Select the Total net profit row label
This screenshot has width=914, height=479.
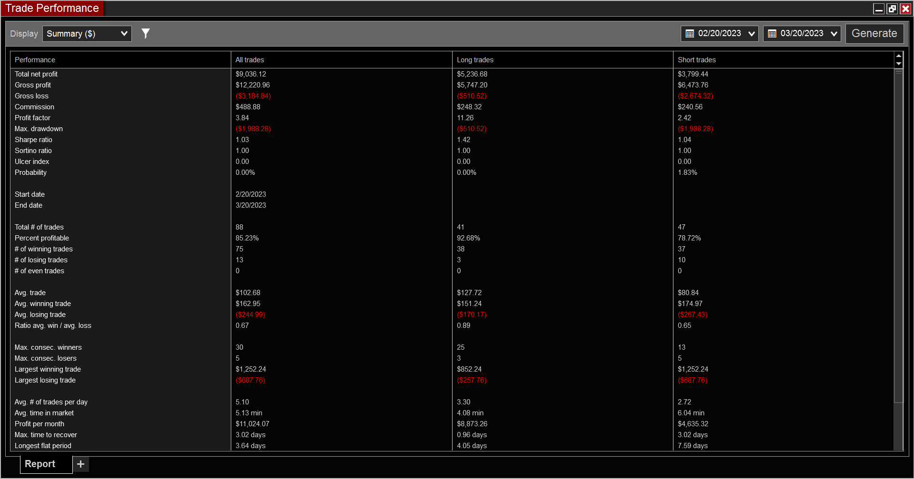click(x=36, y=74)
